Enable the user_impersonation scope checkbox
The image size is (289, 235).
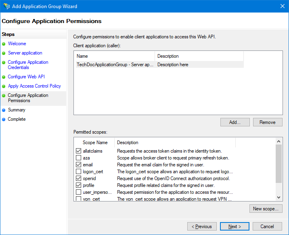(x=79, y=192)
